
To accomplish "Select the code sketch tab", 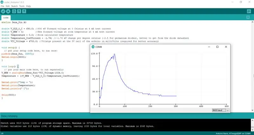I will coord(6,18).
